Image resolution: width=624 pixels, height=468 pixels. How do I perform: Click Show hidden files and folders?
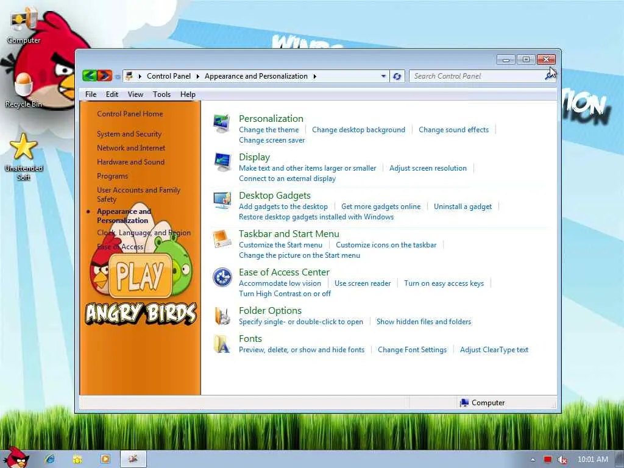424,322
